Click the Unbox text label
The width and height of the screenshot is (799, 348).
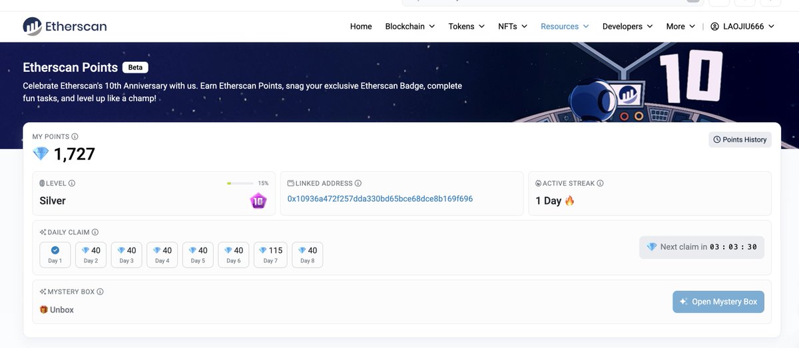(x=62, y=310)
